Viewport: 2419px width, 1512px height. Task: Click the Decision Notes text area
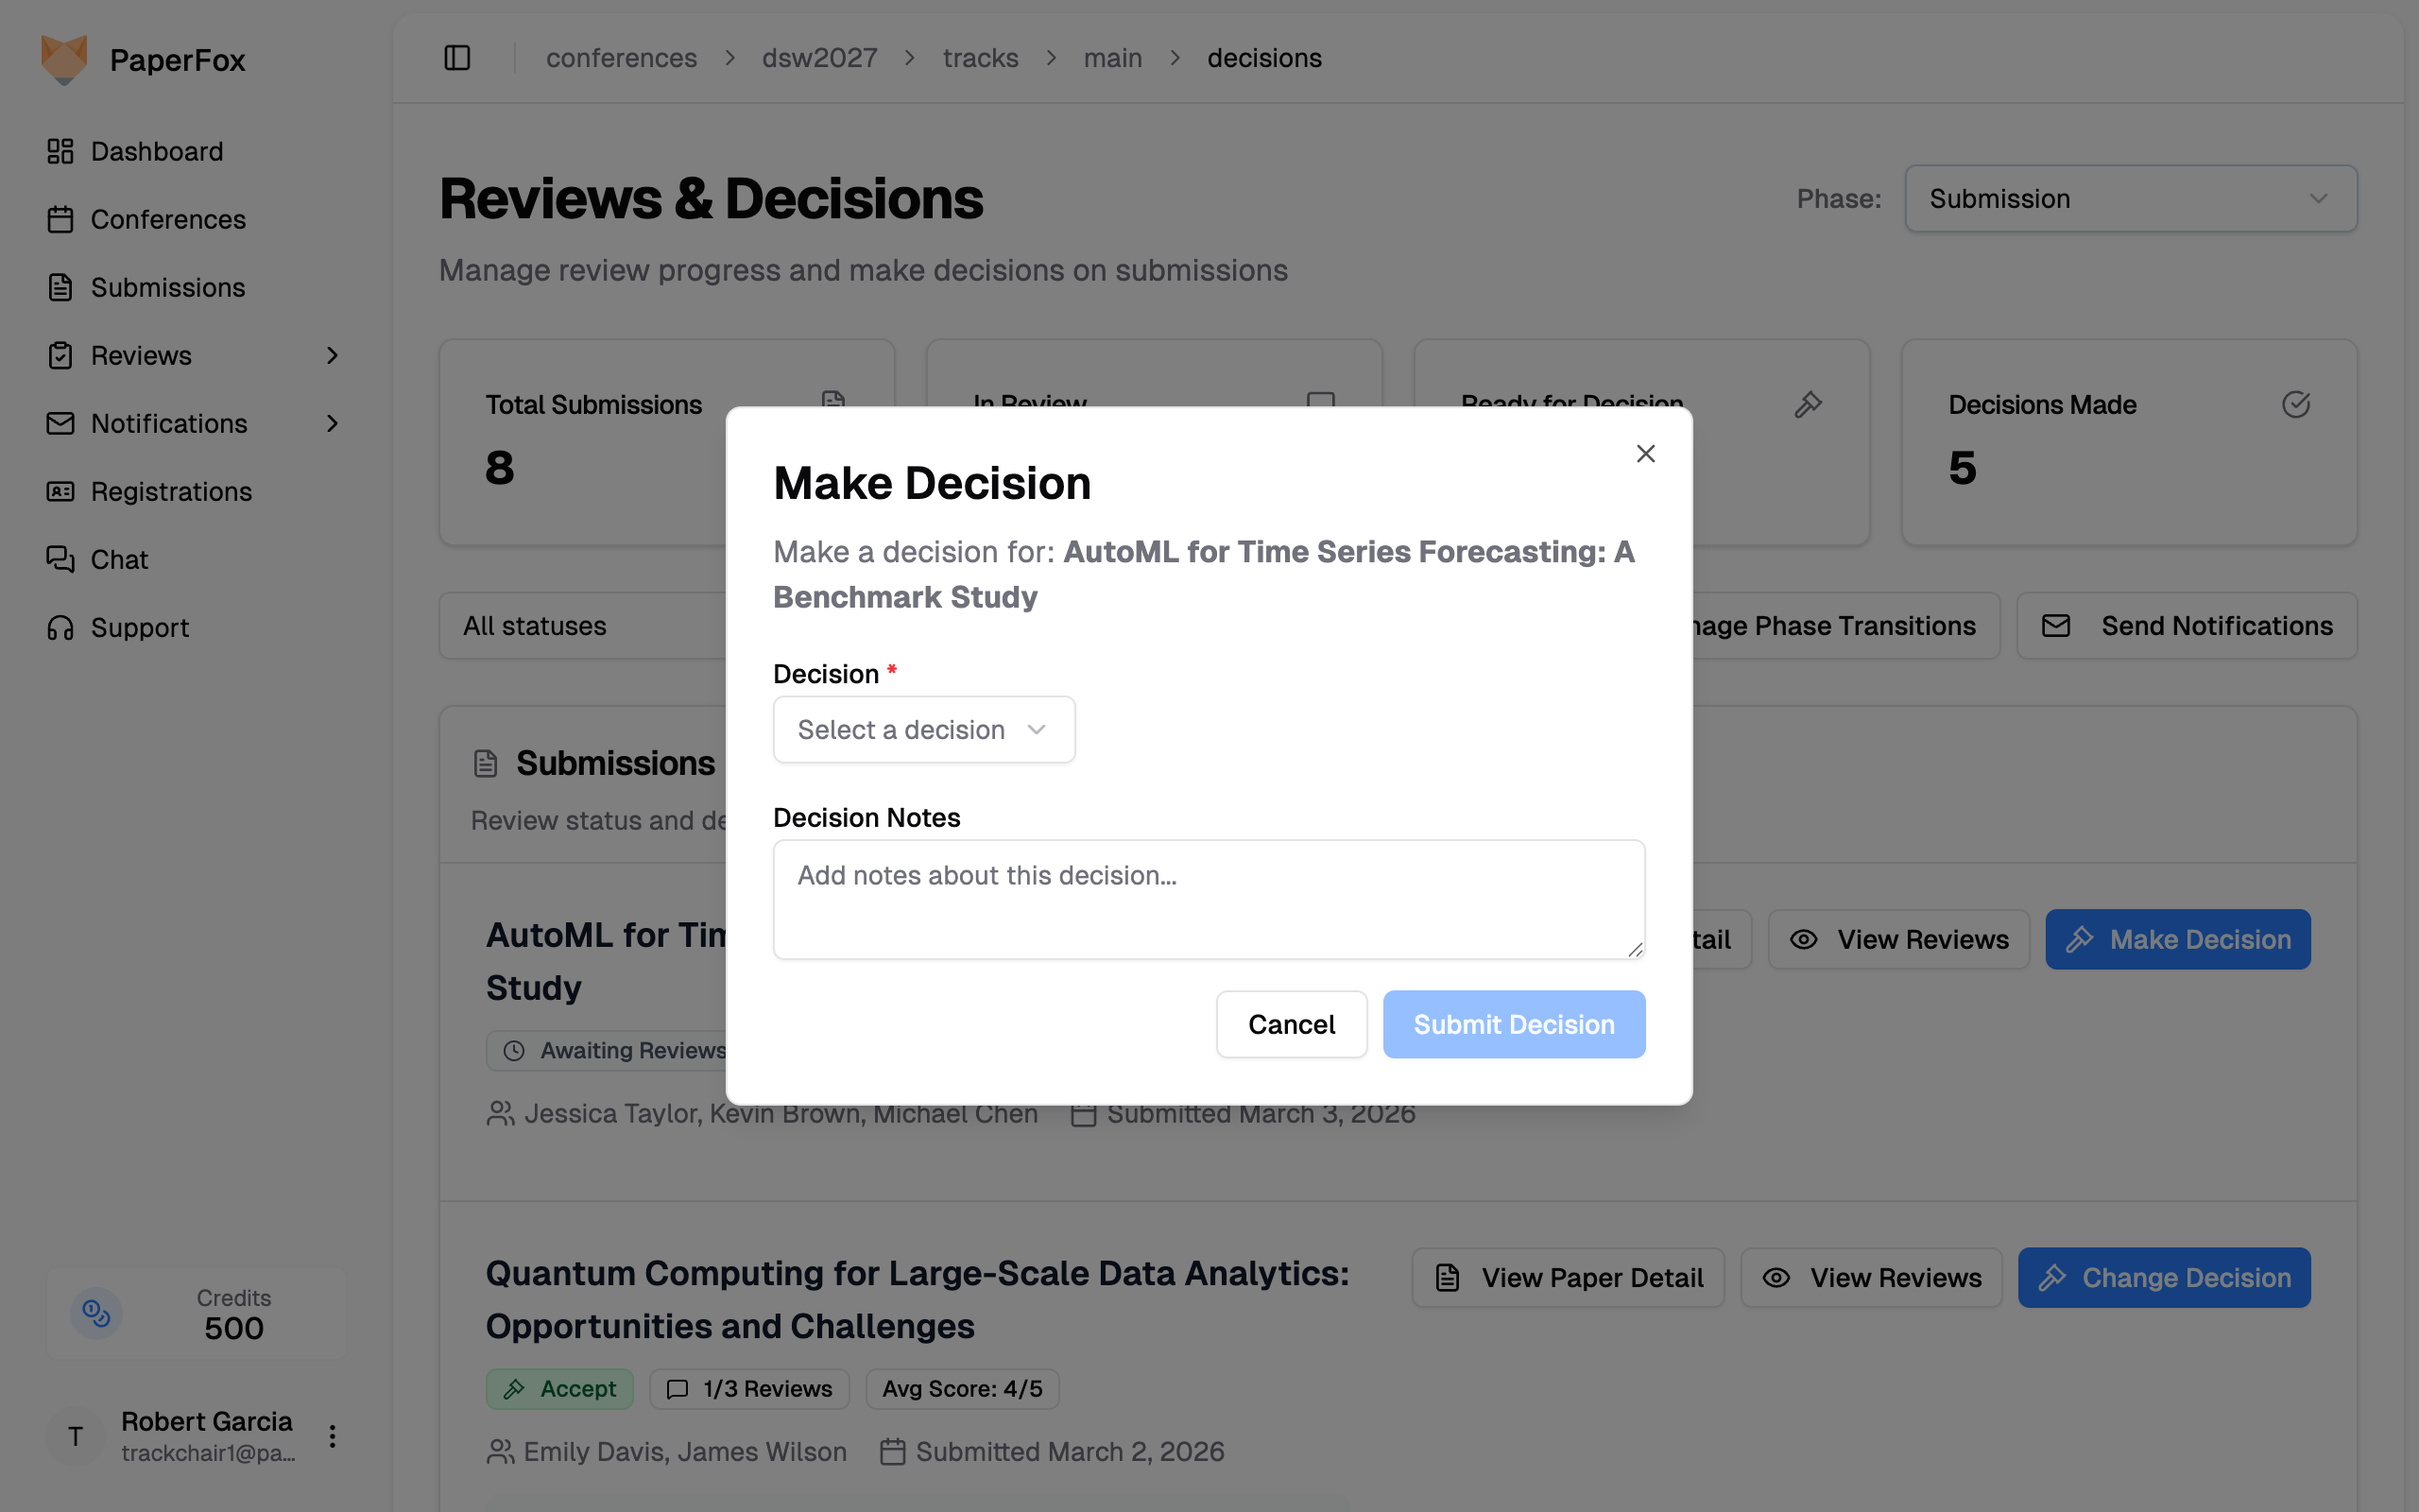(x=1209, y=899)
